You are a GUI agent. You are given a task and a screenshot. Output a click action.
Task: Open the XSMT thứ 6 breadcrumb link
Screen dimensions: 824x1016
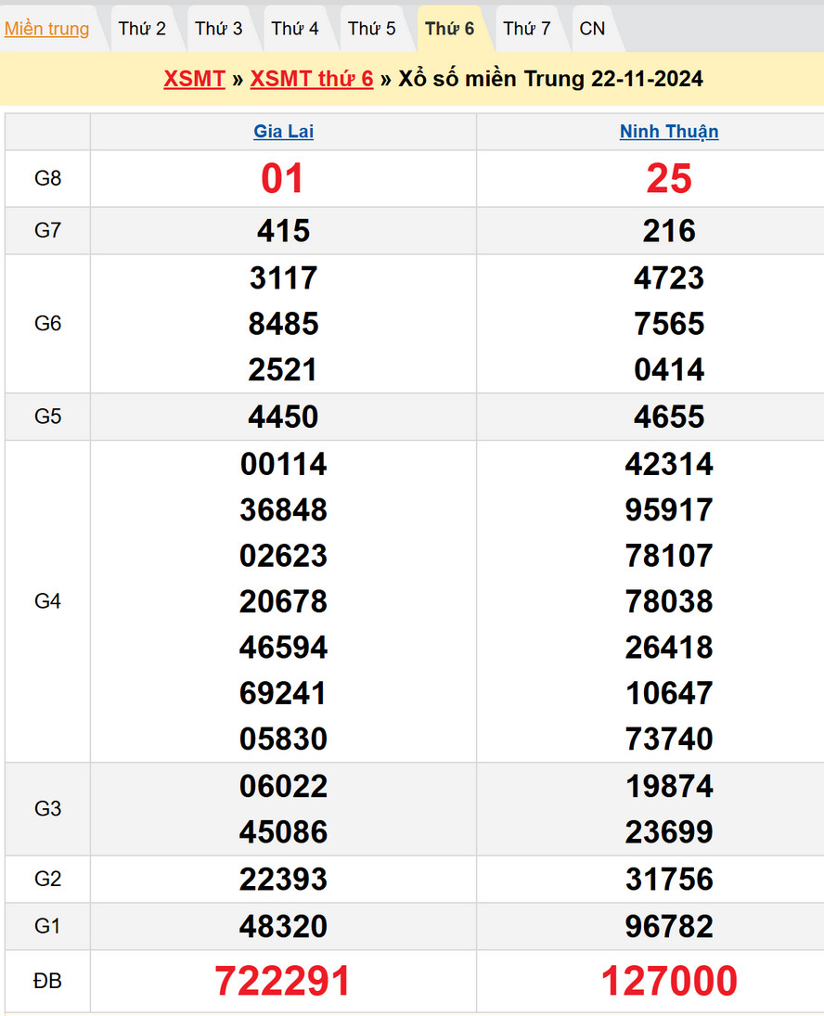point(312,79)
